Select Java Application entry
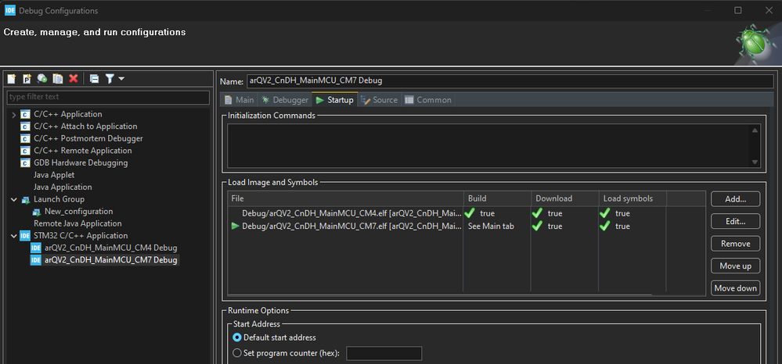Viewport: 782px width, 364px height. coord(63,187)
